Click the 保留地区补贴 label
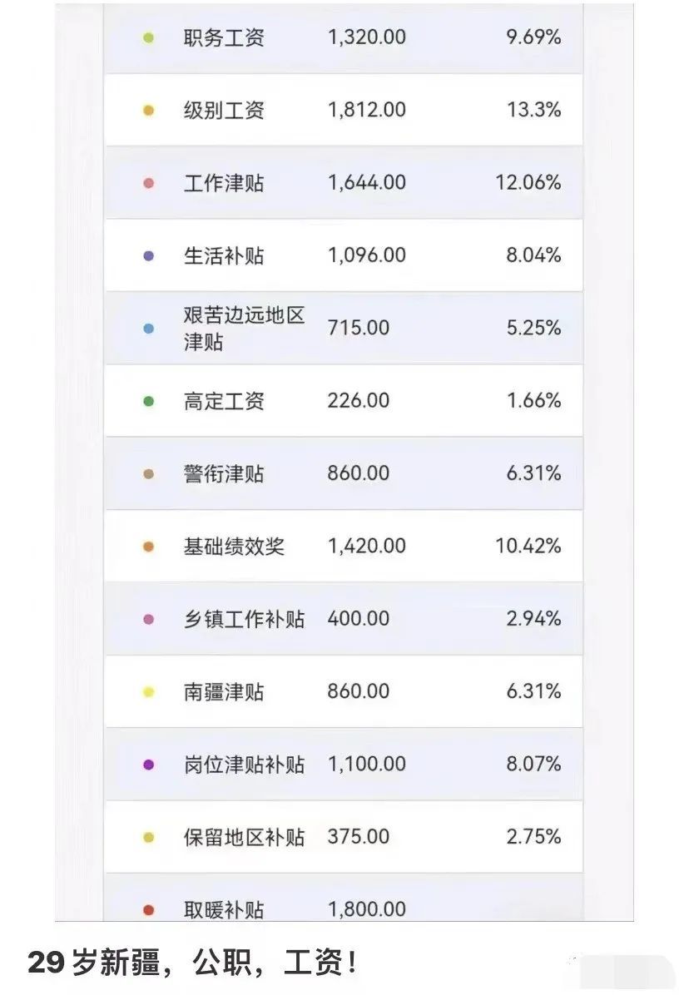The image size is (689, 995). pos(244,837)
